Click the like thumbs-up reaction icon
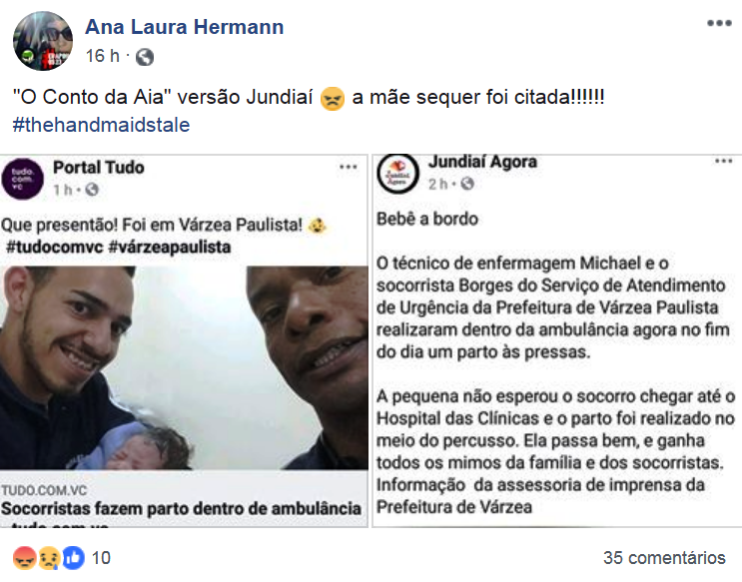This screenshot has height=582, width=742. coord(73,558)
